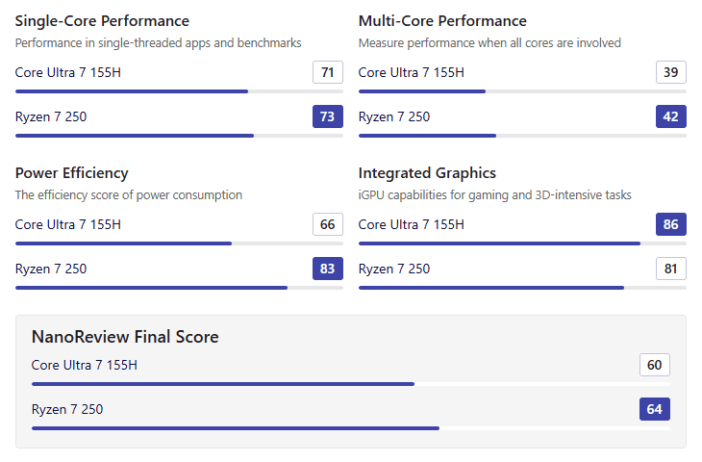Click the Ryzen 7 250 final score progress bar
702x462 pixels.
(x=236, y=427)
